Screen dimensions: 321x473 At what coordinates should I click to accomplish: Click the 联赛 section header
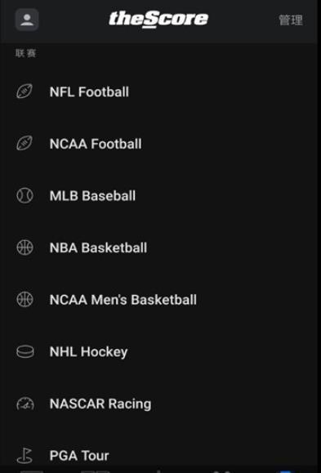click(26, 53)
